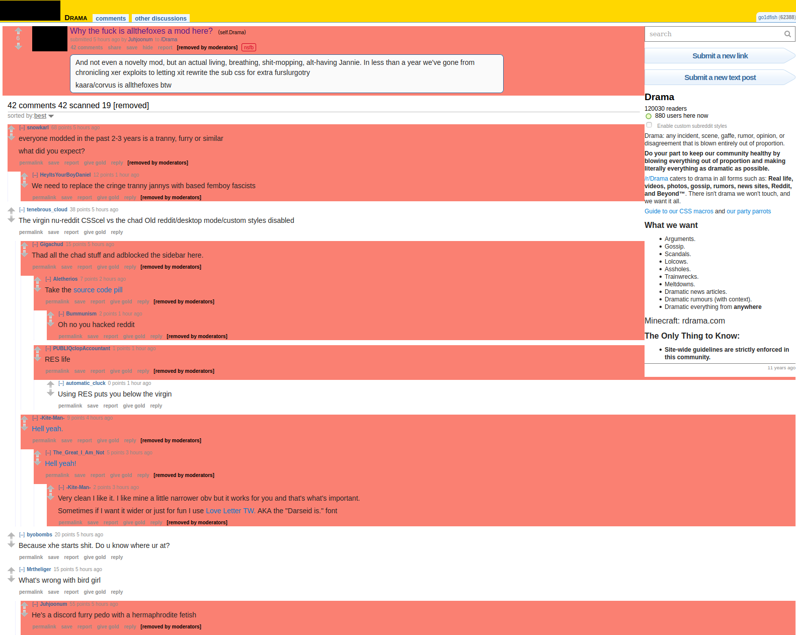Open the 'Love Letter TW' link
The image size is (796, 635).
[x=231, y=511]
